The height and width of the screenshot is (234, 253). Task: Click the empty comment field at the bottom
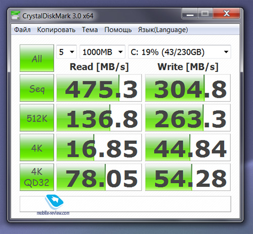pos(125,204)
